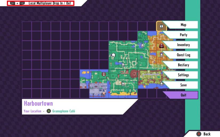The width and height of the screenshot is (220, 137).
Task: Select the highlighted map cell with exclamation marker
Action: pyautogui.click(x=161, y=26)
